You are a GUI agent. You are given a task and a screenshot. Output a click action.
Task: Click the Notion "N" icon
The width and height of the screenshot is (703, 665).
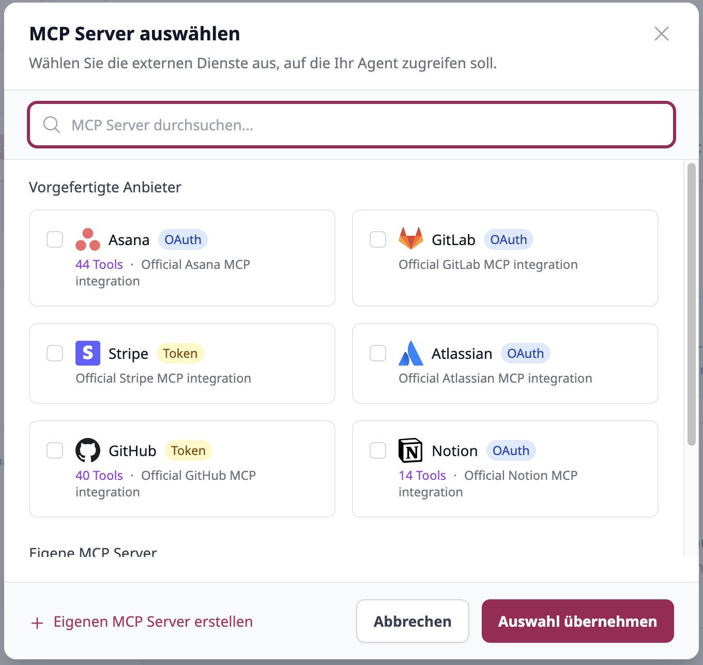(x=411, y=450)
